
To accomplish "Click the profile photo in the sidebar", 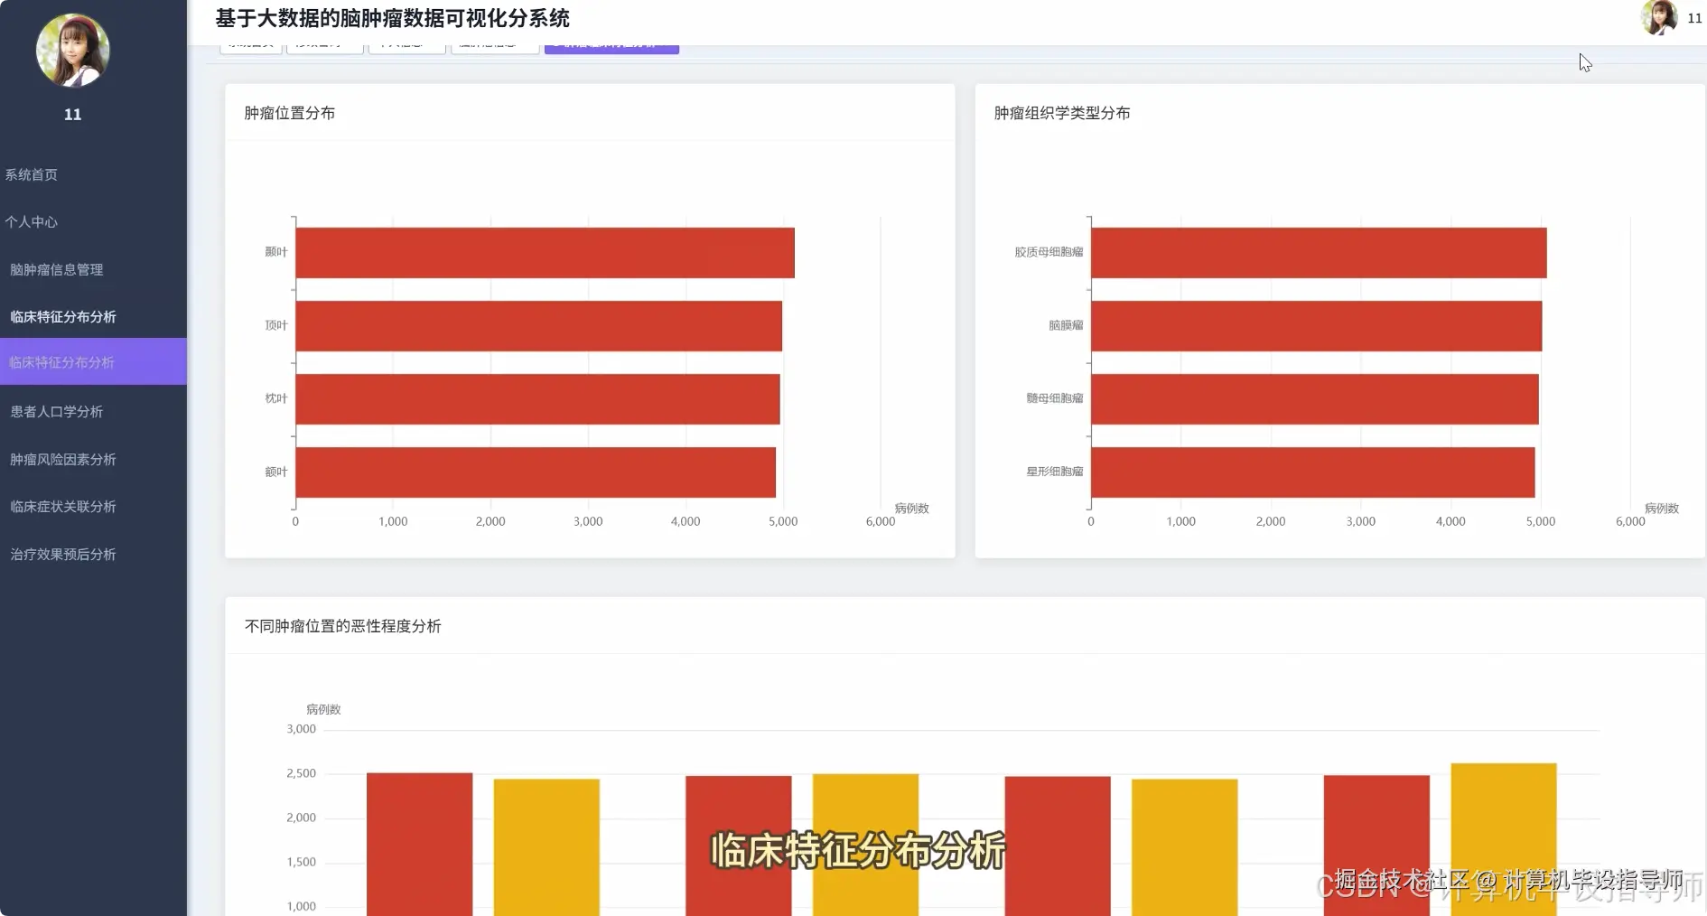I will tap(72, 51).
